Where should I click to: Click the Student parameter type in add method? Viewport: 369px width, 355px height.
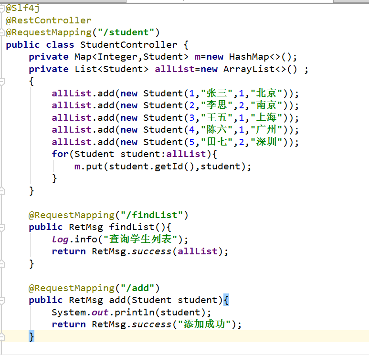click(151, 300)
